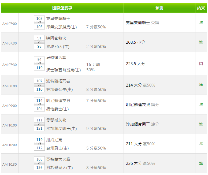Click the AM 08:00 game time
Viewport: 208px width, 175px height.
click(10, 86)
